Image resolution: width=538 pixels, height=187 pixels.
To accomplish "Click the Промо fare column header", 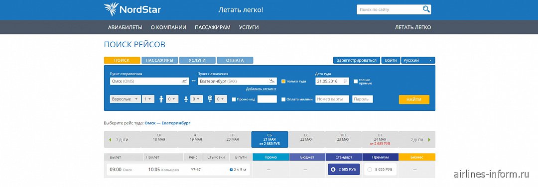I will coord(270,157).
